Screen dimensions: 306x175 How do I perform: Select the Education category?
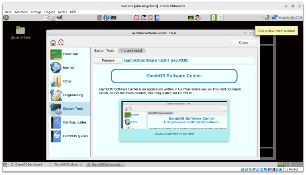click(69, 54)
